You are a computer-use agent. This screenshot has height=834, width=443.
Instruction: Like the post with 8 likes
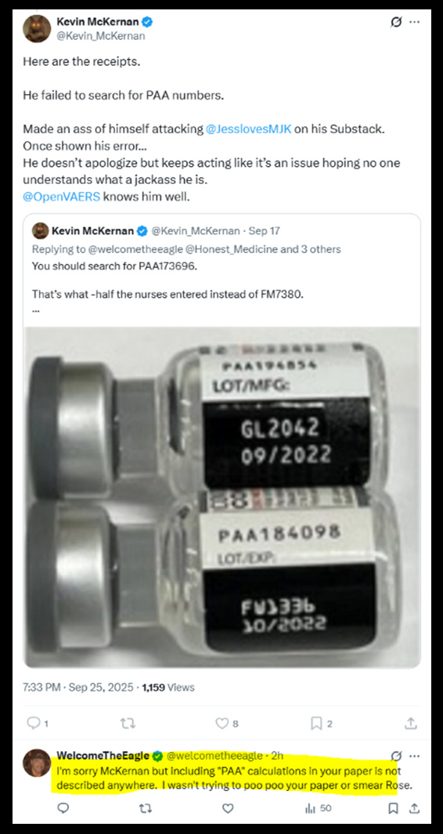(x=227, y=723)
